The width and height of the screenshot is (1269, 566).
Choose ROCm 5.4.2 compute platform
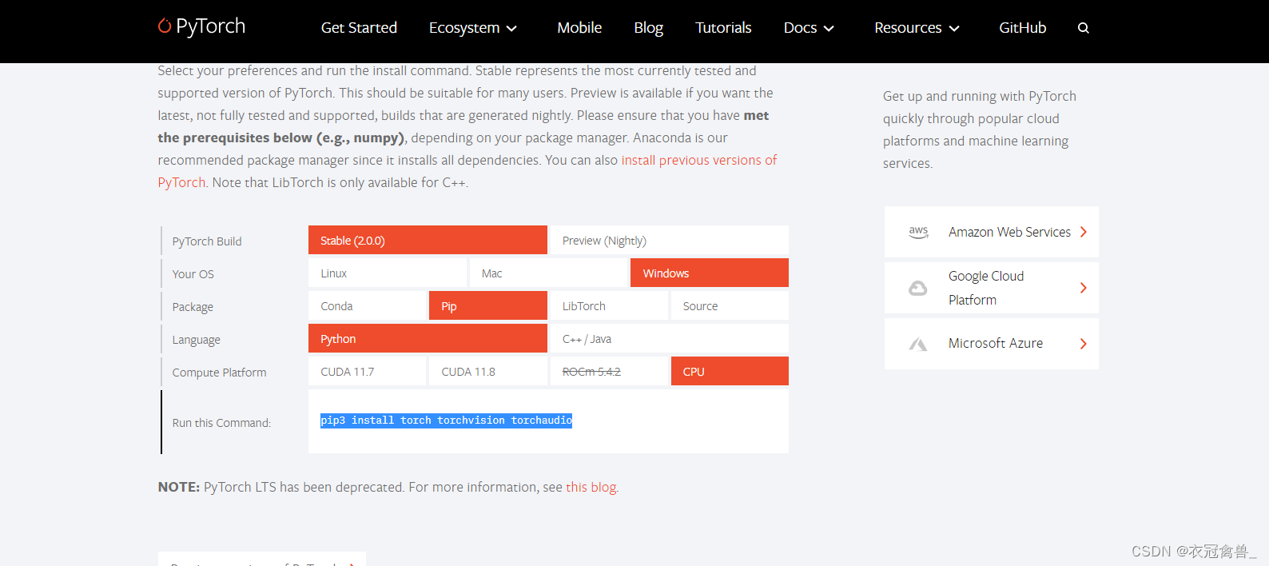click(x=609, y=371)
